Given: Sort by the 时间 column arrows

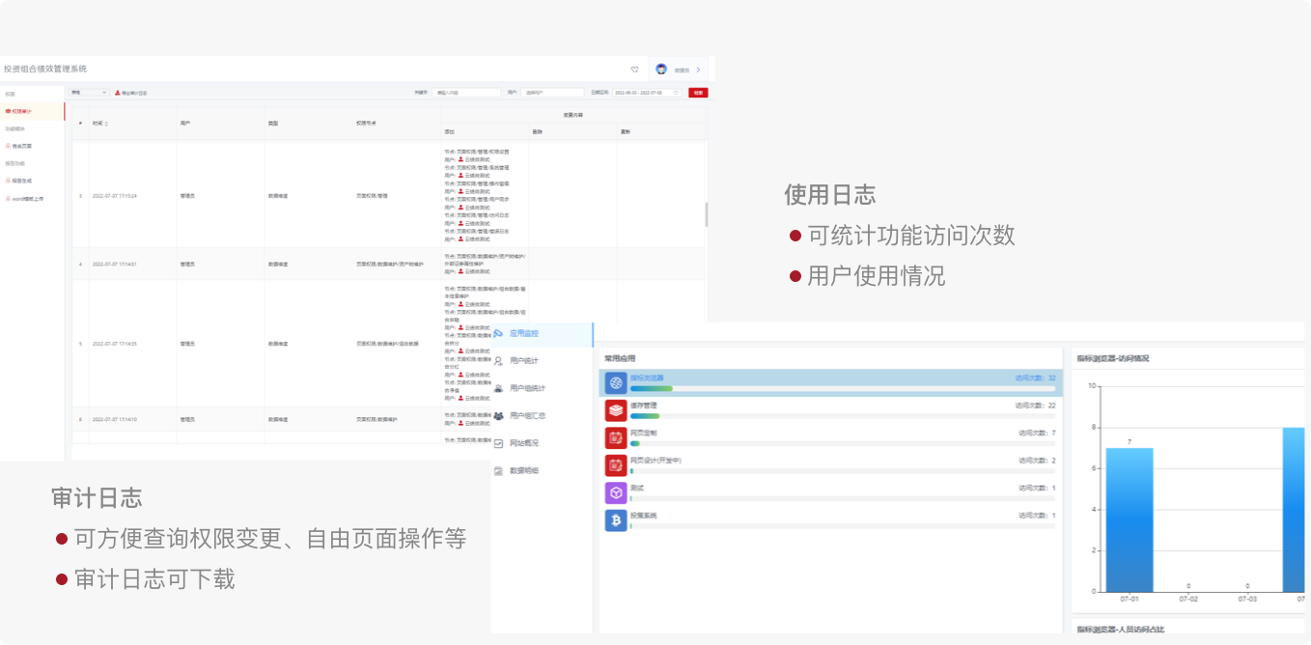Looking at the screenshot, I should point(106,124).
